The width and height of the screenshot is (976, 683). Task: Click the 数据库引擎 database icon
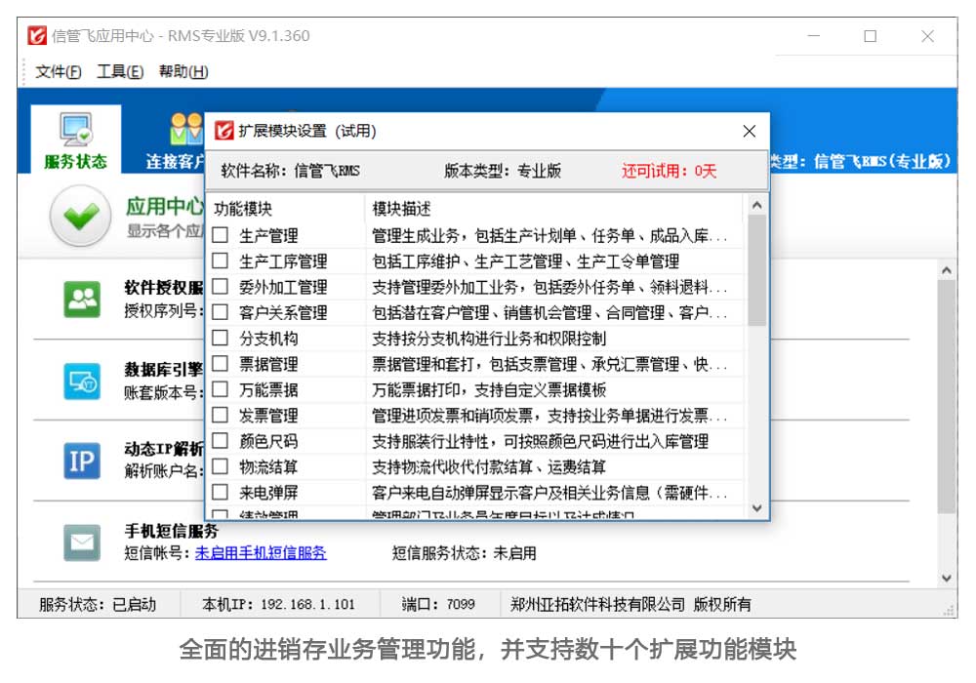82,381
